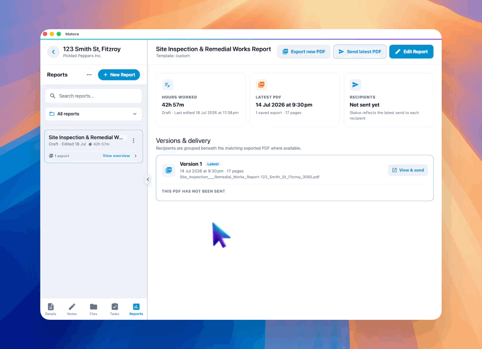Click Send latest PDF button
The height and width of the screenshot is (349, 482).
coord(360,52)
